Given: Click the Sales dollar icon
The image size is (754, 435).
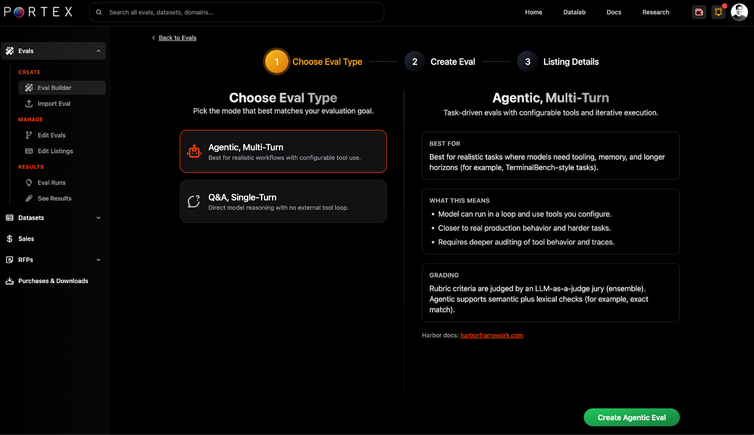Looking at the screenshot, I should pos(9,239).
